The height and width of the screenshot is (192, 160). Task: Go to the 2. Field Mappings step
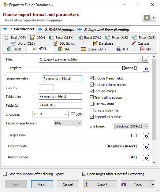[x=56, y=30]
